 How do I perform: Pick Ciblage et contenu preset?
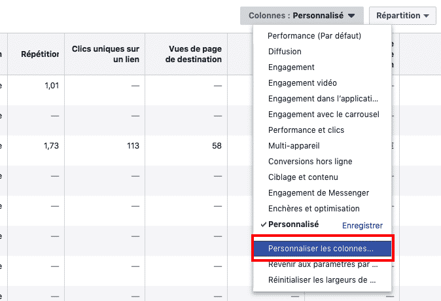pyautogui.click(x=304, y=177)
